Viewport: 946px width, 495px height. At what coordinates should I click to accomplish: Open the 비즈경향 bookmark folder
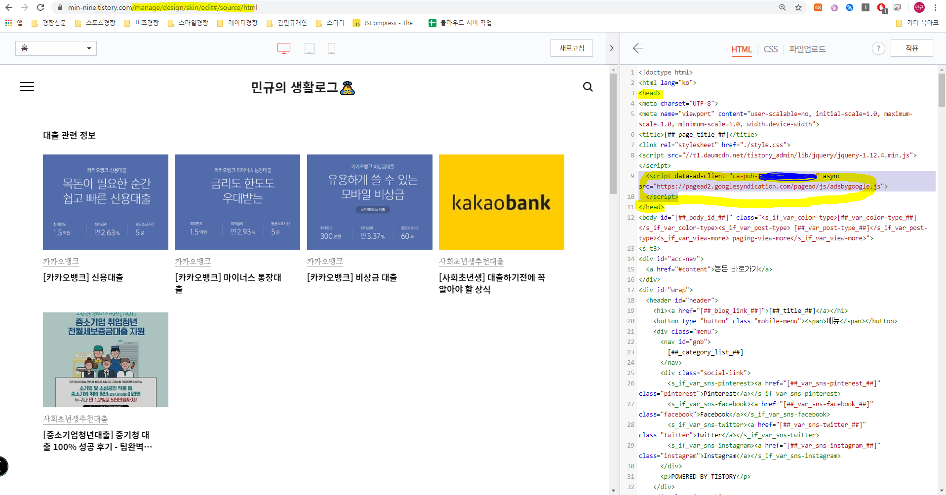pos(142,23)
